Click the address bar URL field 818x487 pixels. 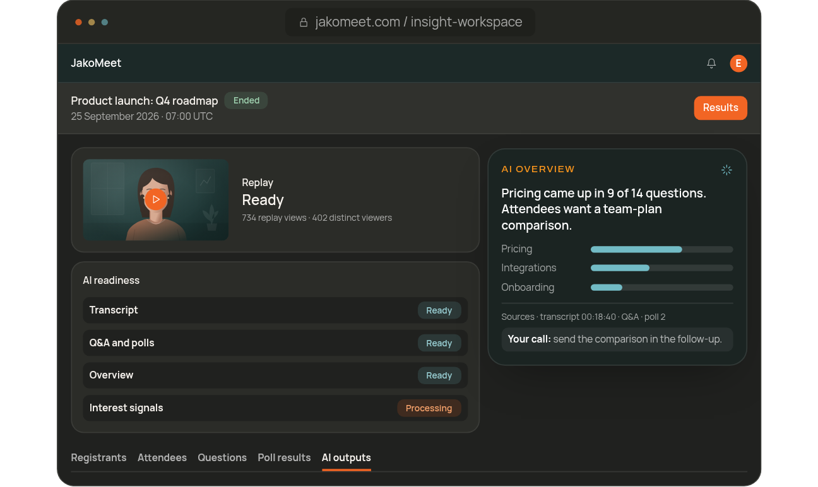(x=410, y=22)
